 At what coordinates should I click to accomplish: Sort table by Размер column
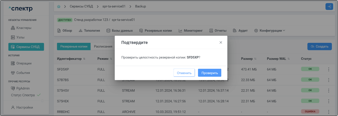(255, 59)
